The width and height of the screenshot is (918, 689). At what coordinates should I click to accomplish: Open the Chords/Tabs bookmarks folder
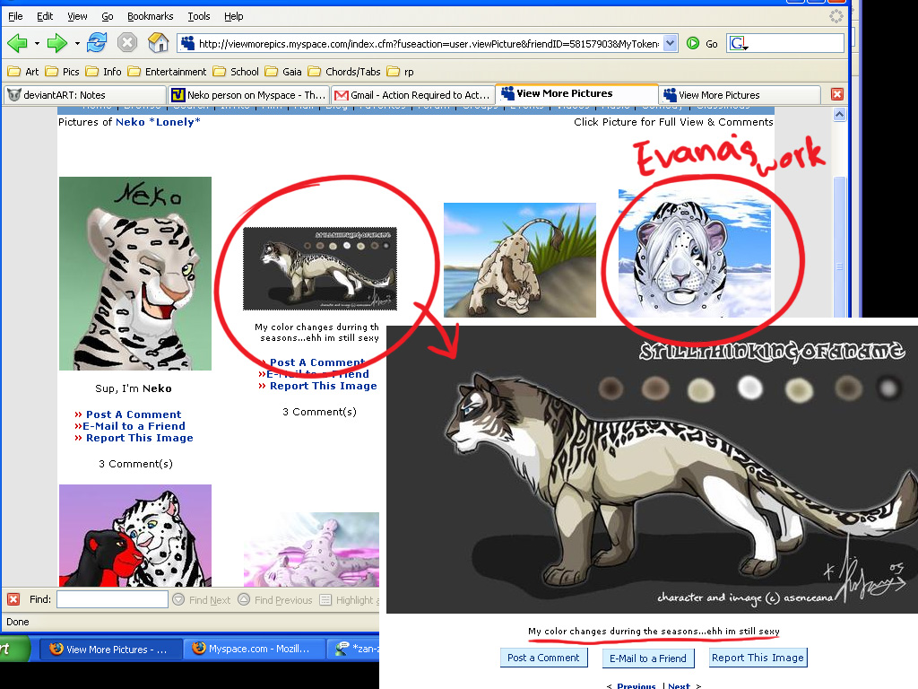(x=344, y=72)
